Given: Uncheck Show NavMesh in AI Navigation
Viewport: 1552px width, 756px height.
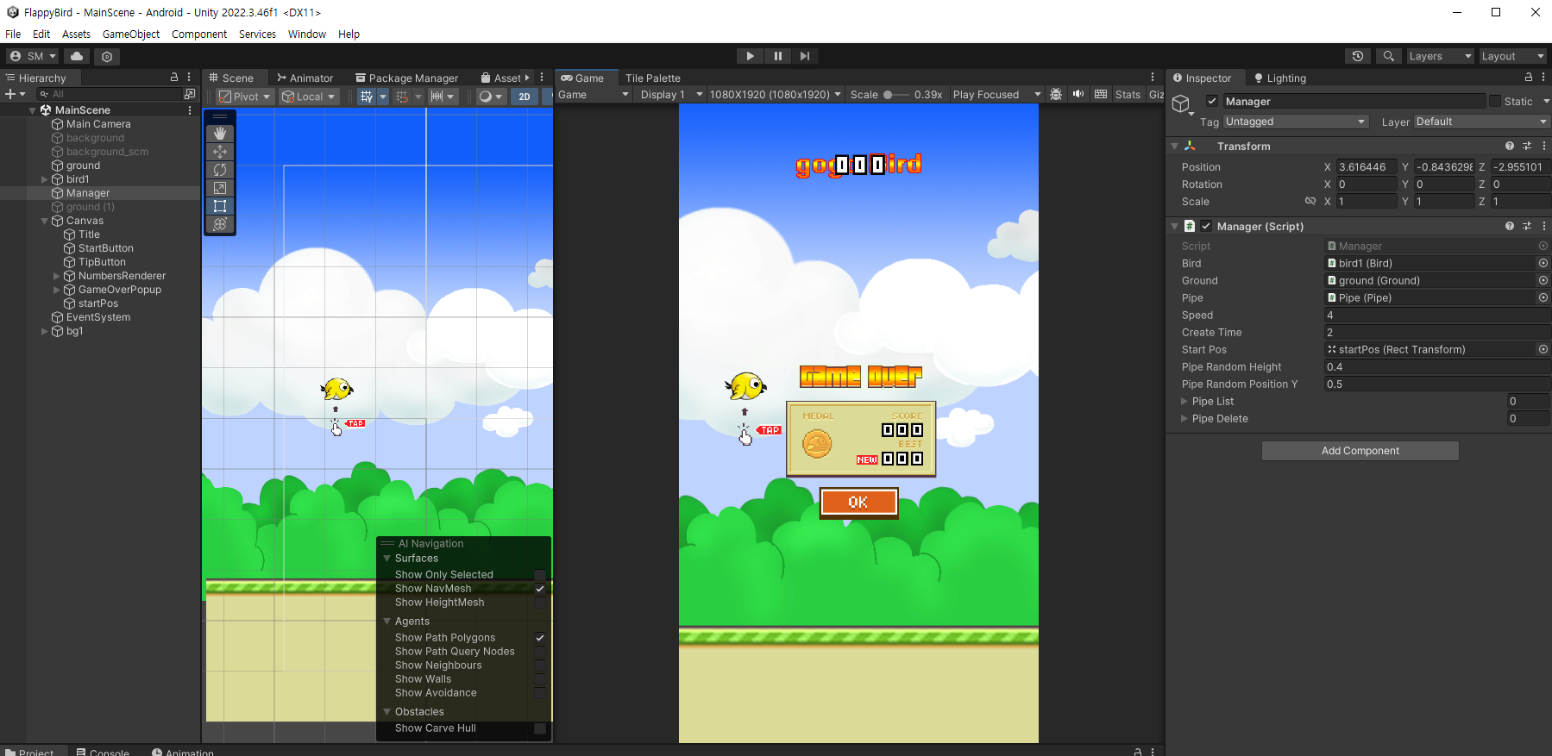Looking at the screenshot, I should click(x=540, y=589).
